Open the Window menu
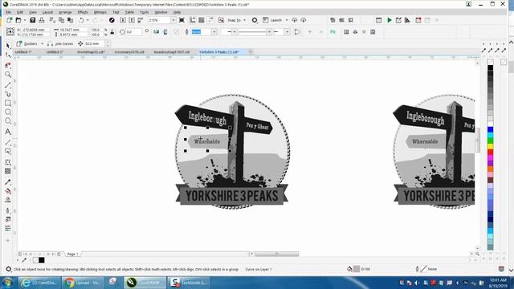This screenshot has width=514, height=289. tap(161, 12)
